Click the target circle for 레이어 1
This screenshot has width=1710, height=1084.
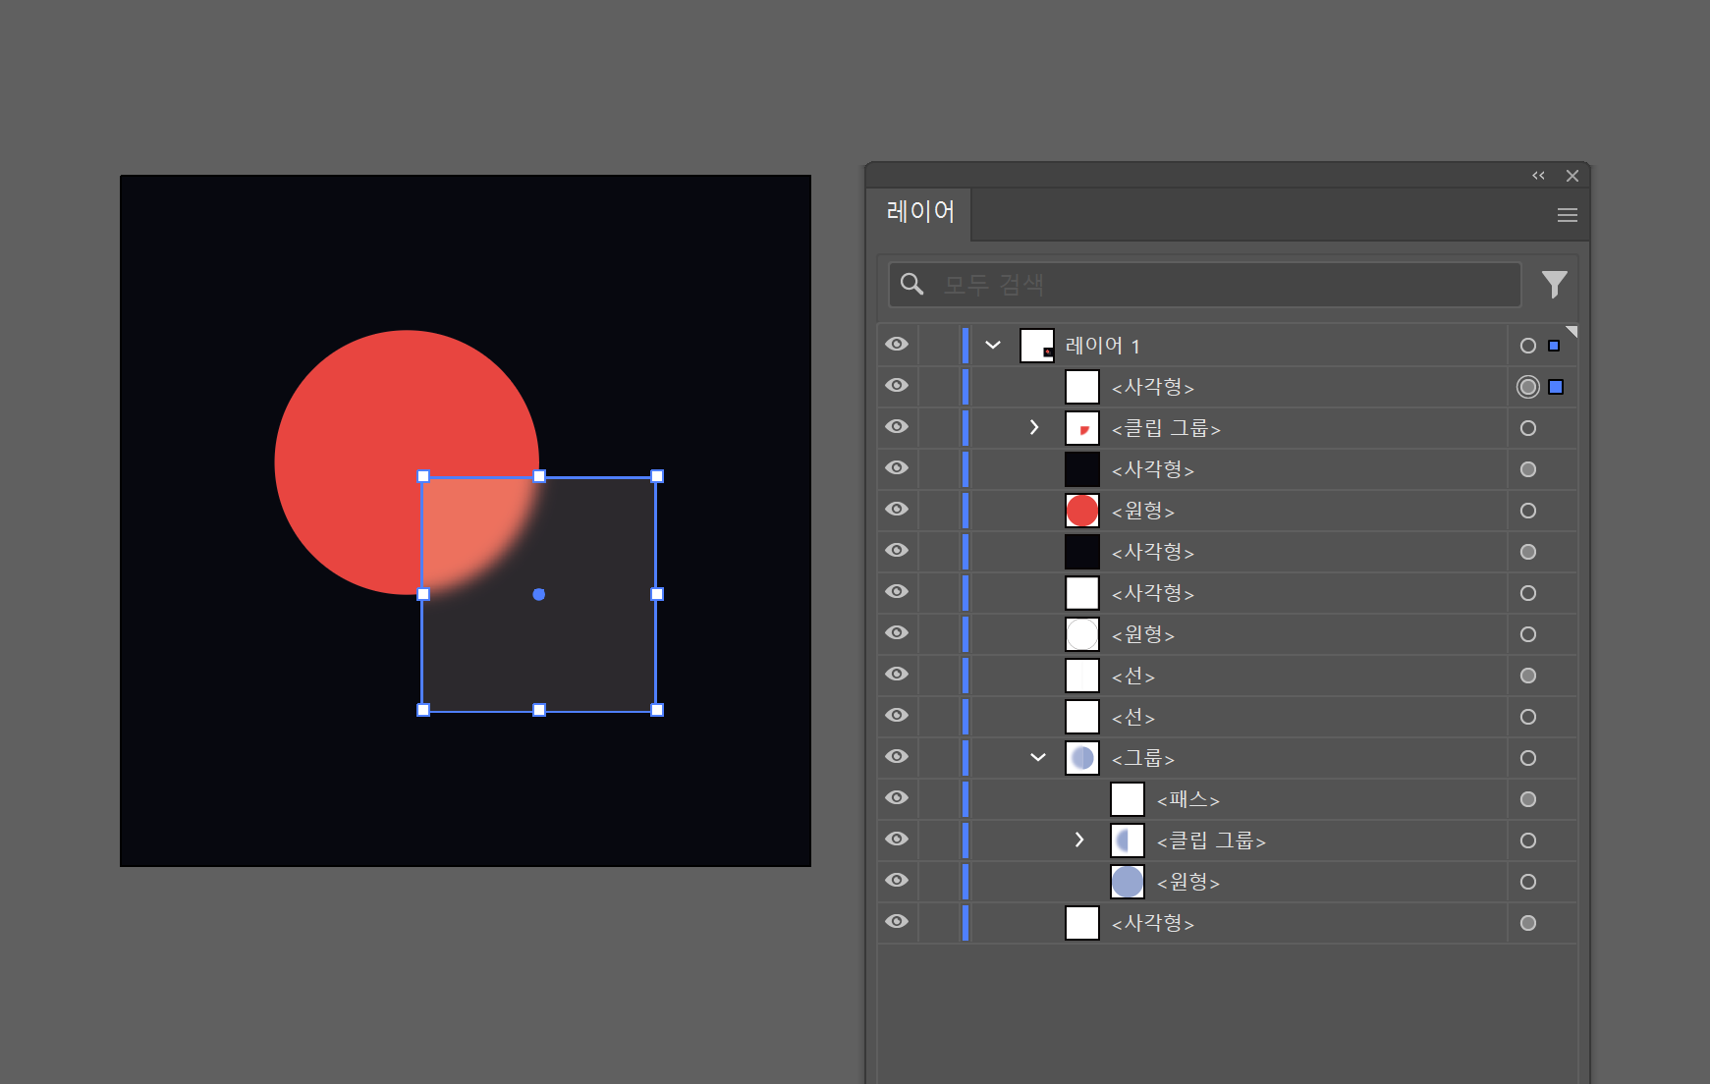tap(1528, 346)
